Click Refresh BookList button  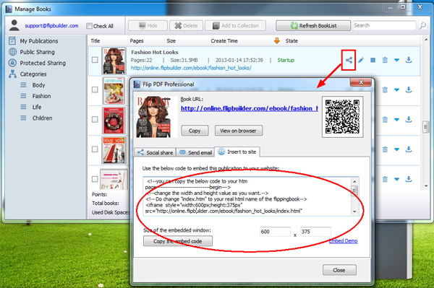coord(313,26)
